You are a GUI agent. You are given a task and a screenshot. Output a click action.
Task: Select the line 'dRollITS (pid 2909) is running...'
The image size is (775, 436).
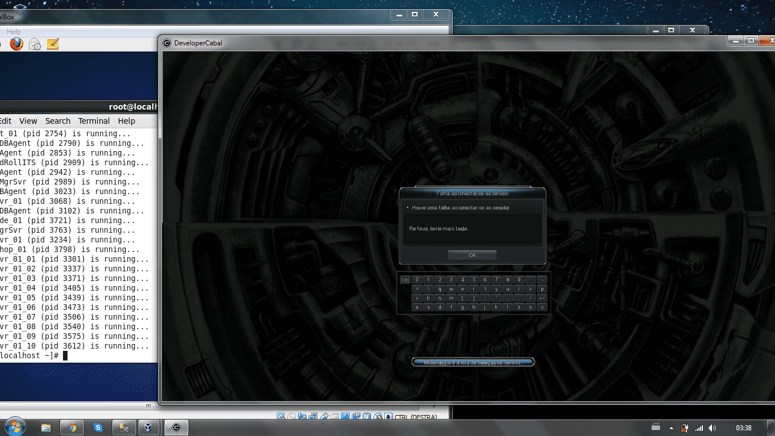74,162
